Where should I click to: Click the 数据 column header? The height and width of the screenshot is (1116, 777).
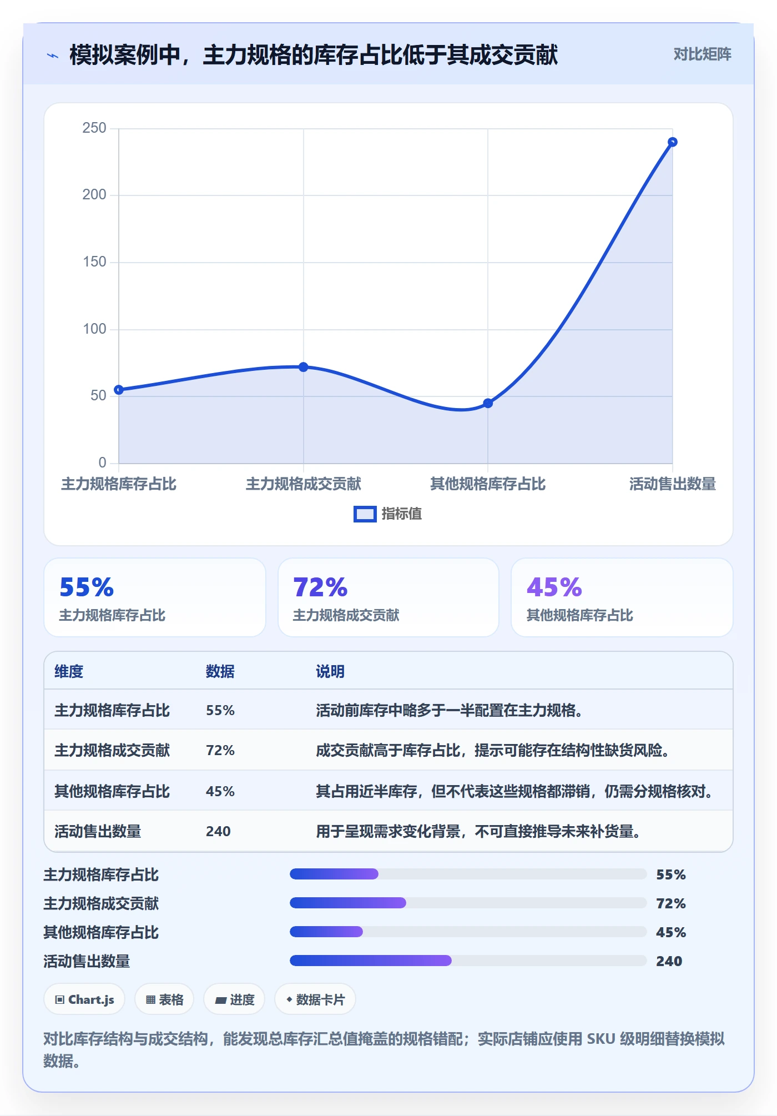[x=220, y=672]
